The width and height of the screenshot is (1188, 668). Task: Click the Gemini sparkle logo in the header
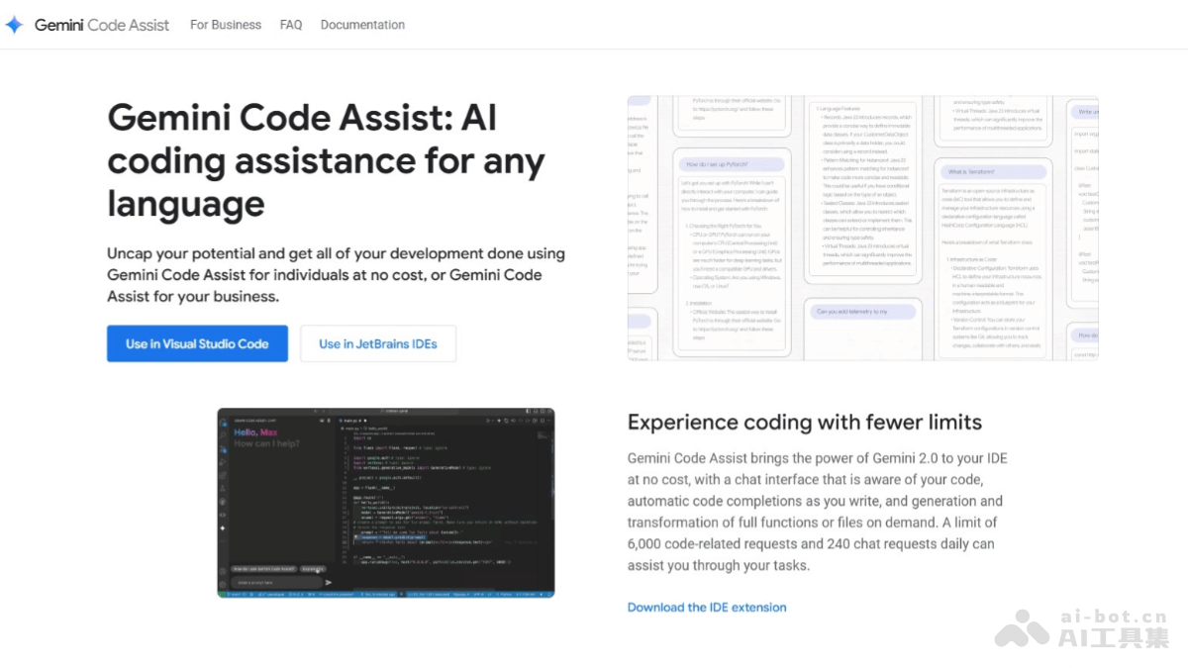(x=14, y=24)
